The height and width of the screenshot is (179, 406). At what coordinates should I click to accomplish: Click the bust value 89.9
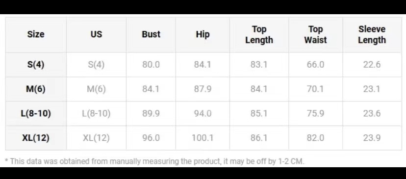click(151, 113)
